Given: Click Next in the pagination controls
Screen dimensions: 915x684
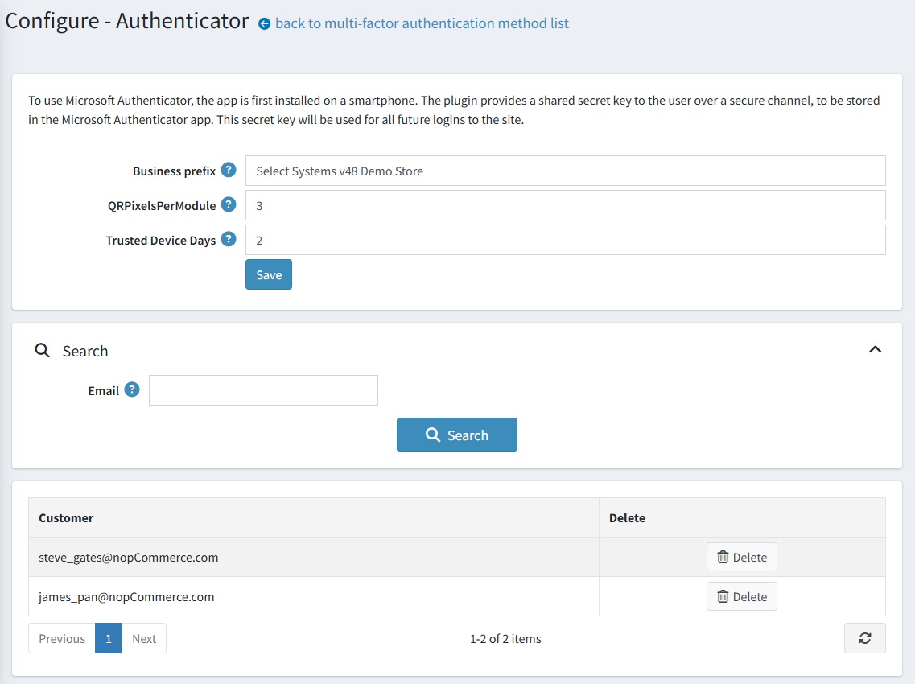Looking at the screenshot, I should (144, 637).
